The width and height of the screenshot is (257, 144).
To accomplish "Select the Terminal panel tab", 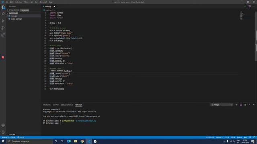I will pos(79,105).
